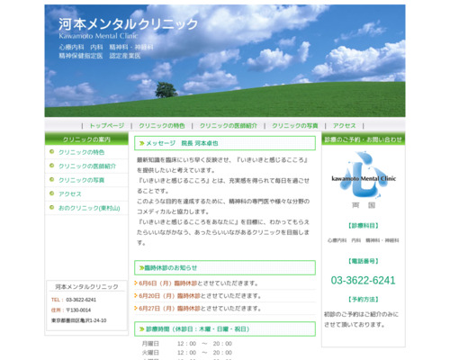Click the hillside landscape header banner image
The width and height of the screenshot is (450, 360).
pyautogui.click(x=225, y=60)
